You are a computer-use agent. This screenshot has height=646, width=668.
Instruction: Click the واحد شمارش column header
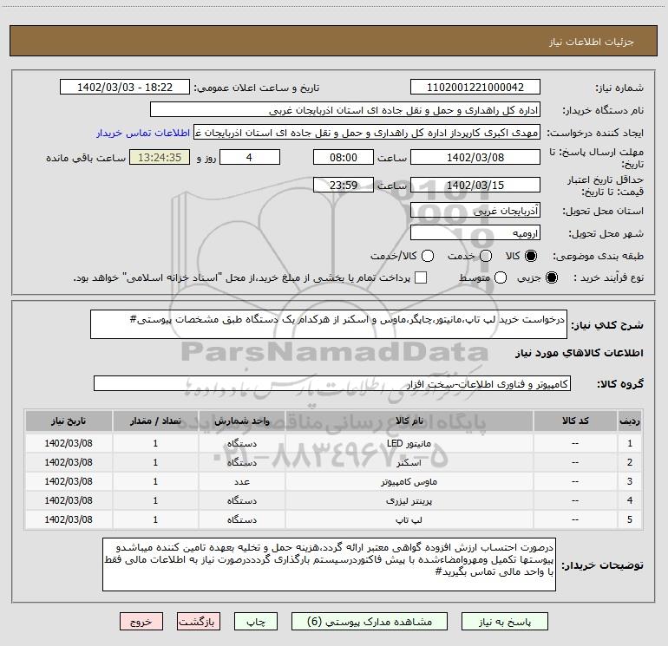[241, 421]
